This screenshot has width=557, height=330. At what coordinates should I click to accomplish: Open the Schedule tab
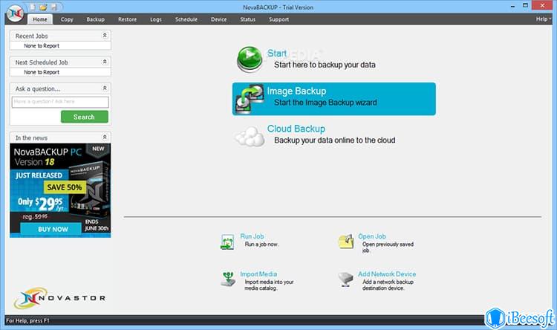[x=186, y=19]
